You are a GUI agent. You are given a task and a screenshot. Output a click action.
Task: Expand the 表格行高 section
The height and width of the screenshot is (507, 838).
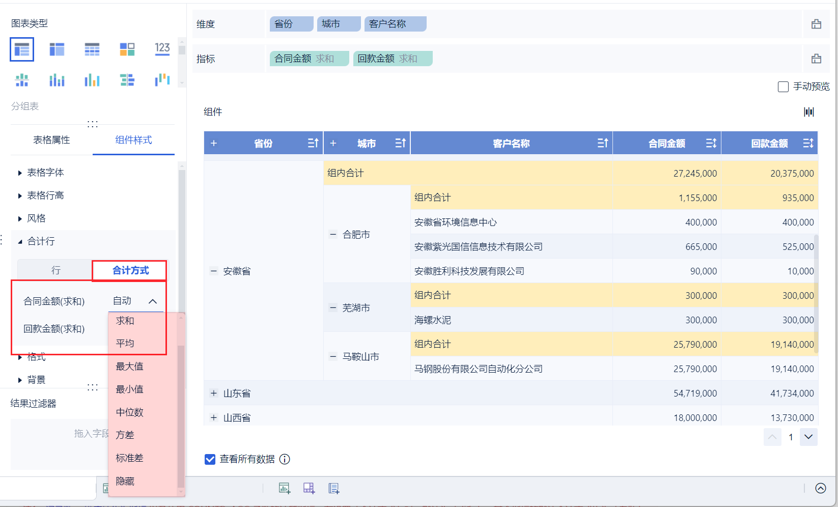point(20,196)
